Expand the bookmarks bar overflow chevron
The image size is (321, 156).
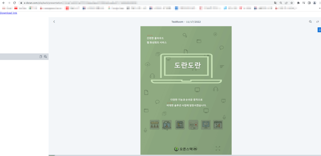tap(320, 8)
